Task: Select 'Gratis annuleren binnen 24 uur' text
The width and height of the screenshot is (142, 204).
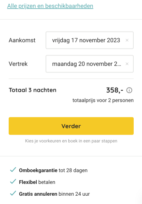Action: [x=54, y=194]
